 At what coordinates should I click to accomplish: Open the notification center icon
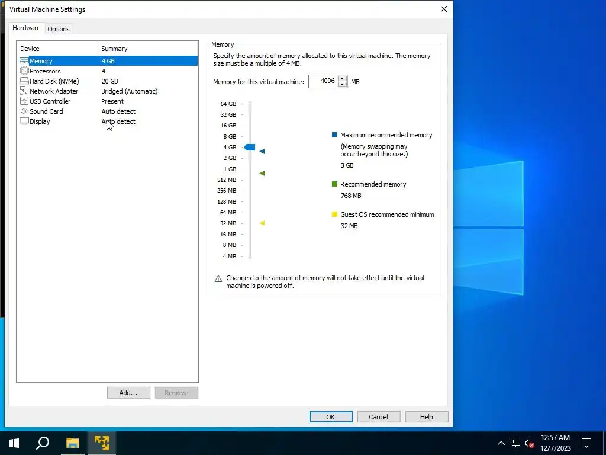(586, 443)
